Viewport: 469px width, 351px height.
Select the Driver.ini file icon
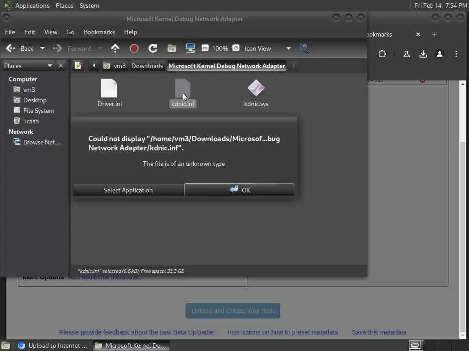pyautogui.click(x=109, y=88)
